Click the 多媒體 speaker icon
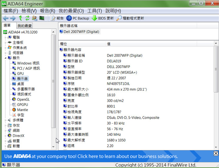The width and height of the screenshot is (219, 168). click(9, 120)
